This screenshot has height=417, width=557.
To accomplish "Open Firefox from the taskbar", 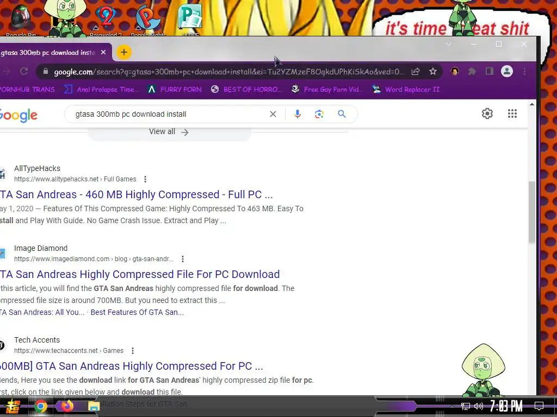I will click(67, 406).
